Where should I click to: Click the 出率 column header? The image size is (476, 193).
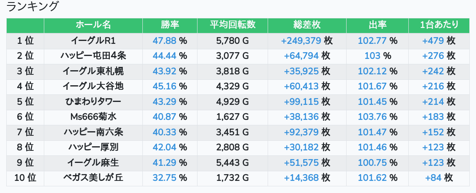(377, 25)
